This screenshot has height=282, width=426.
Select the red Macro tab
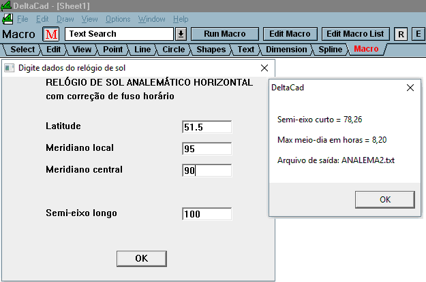point(366,49)
